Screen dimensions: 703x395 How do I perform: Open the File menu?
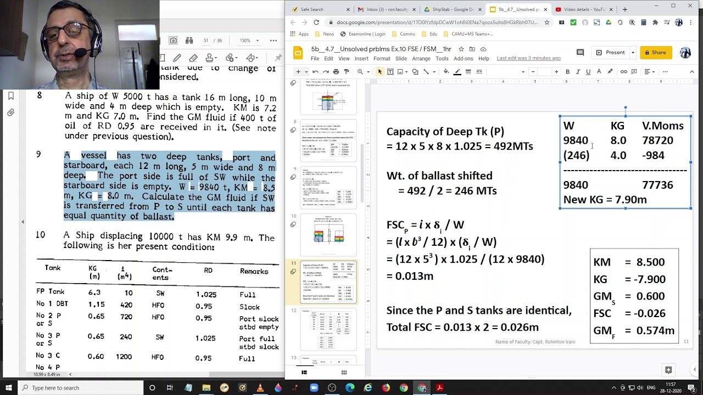[x=315, y=59]
